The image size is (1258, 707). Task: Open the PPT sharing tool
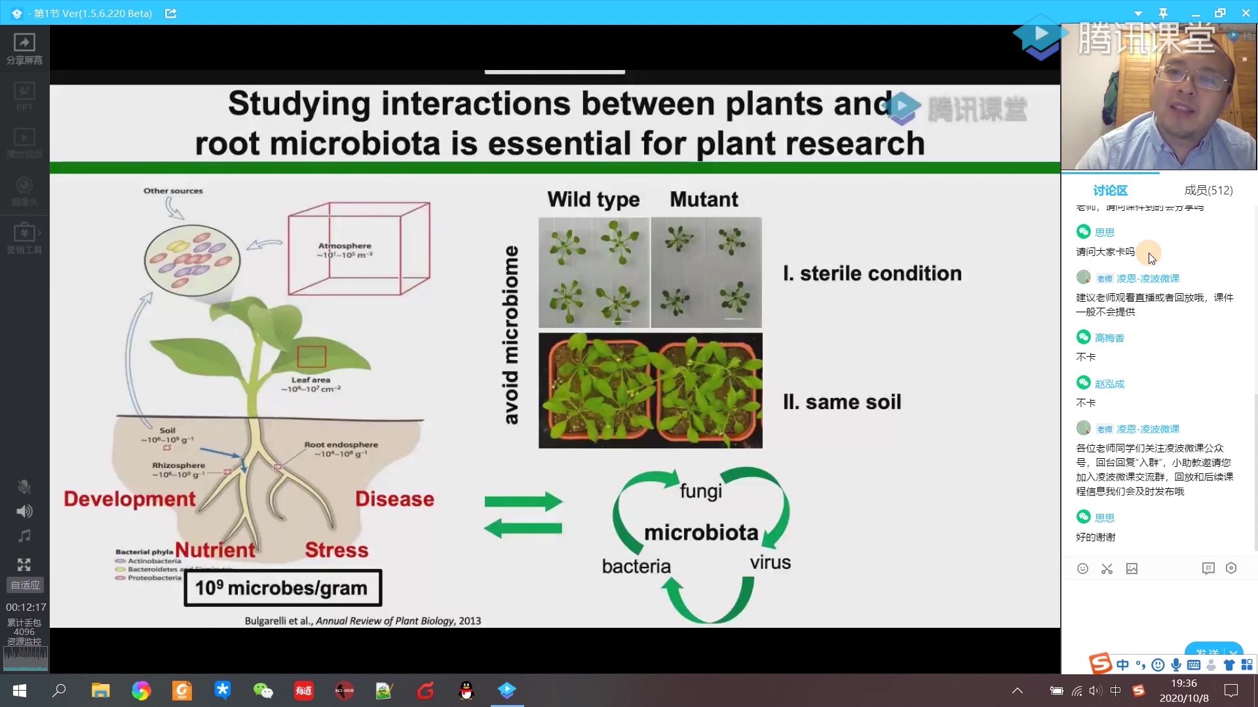[24, 97]
